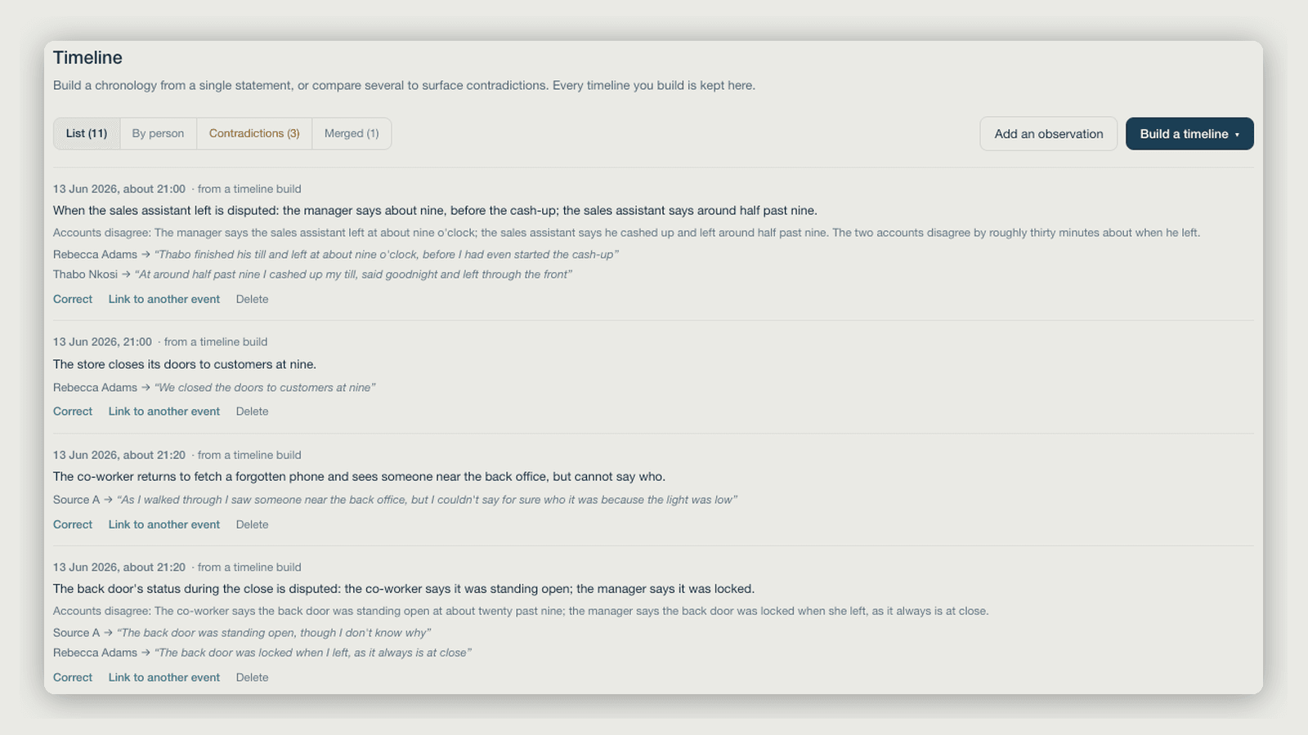Delete the disputed sales assistant event
The height and width of the screenshot is (735, 1308).
click(252, 299)
